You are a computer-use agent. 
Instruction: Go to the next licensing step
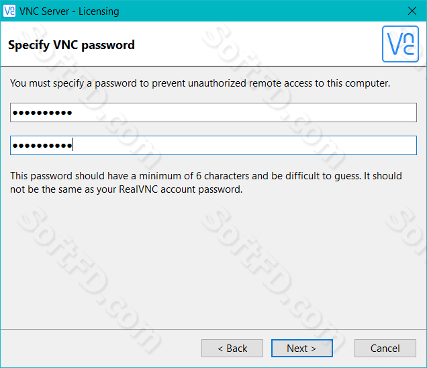point(301,348)
